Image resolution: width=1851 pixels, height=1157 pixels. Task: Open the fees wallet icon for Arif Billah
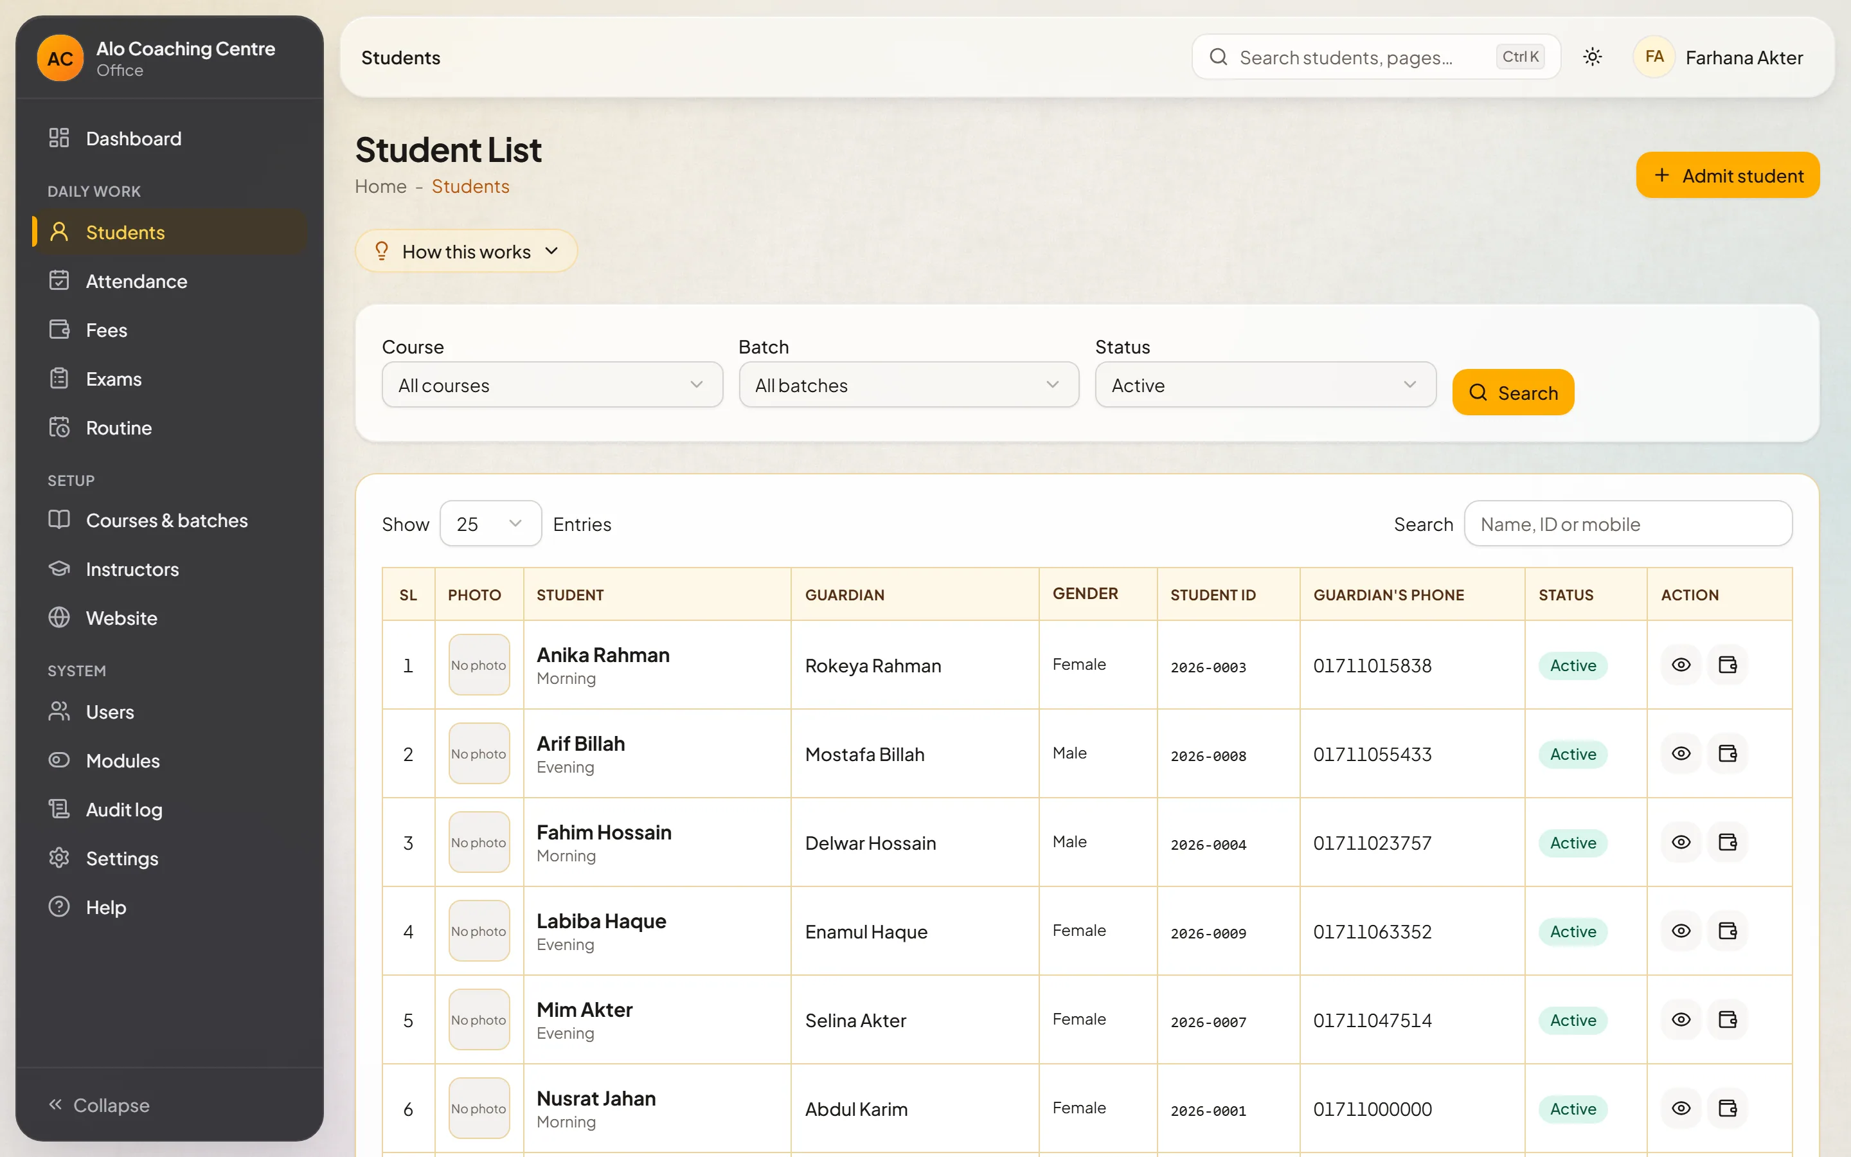1728,754
